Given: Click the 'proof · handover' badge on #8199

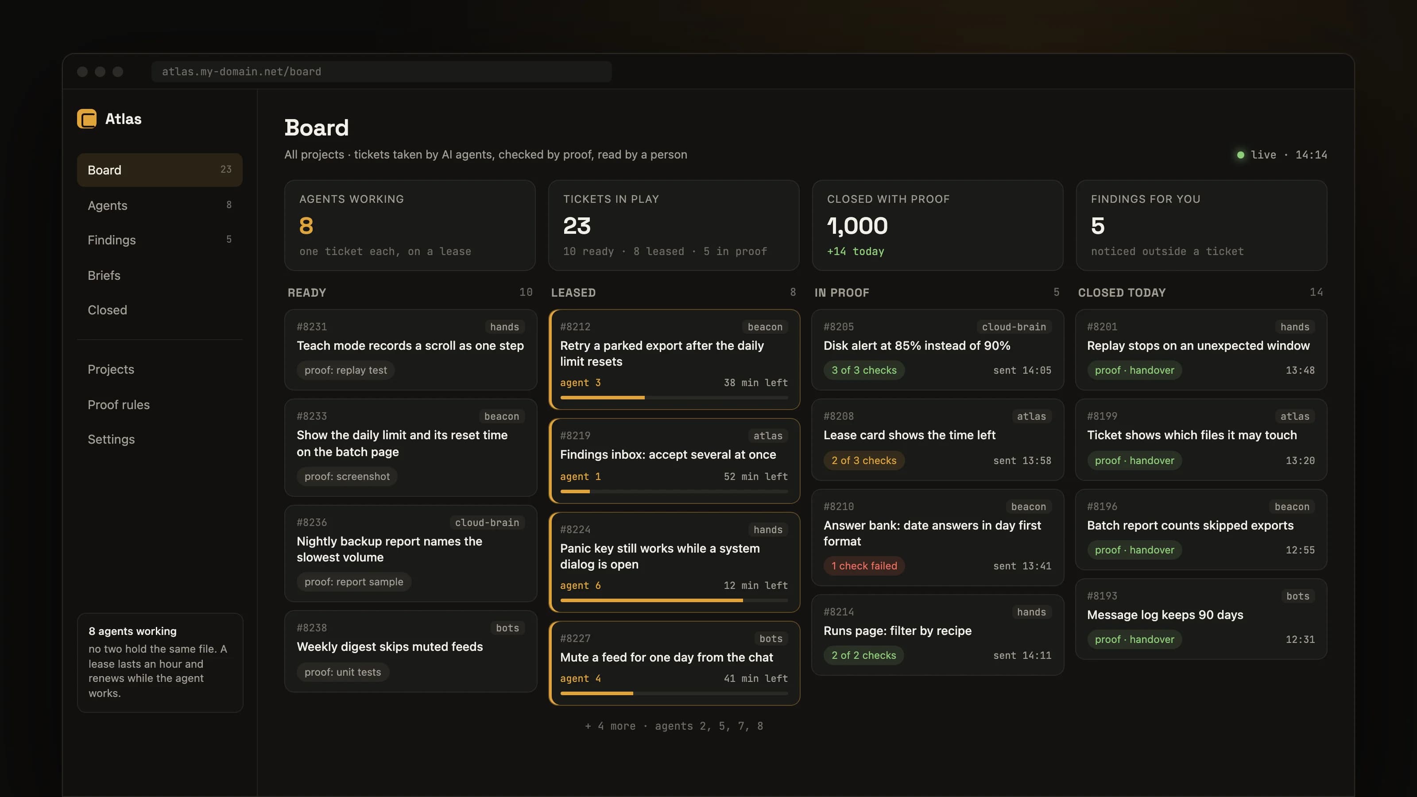Looking at the screenshot, I should 1134,460.
